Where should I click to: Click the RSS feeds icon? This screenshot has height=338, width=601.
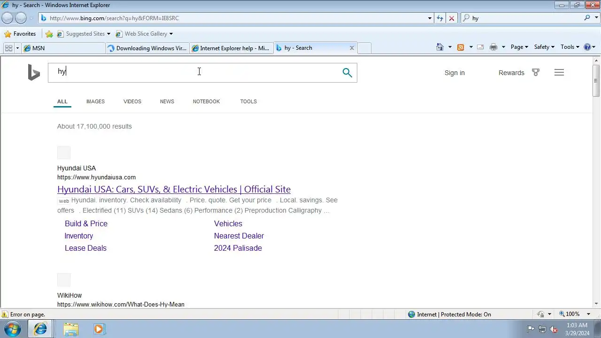(461, 47)
